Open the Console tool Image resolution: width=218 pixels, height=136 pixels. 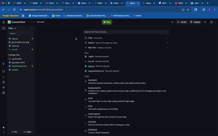pos(126,123)
